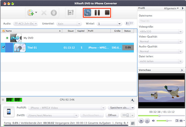The height and width of the screenshot is (127, 186).
Task: Click the Dateiname input field
Action: [161, 21]
